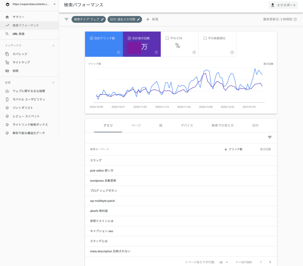Open rows-per-page dropdown showing 10
The image size is (303, 266).
(x=223, y=262)
